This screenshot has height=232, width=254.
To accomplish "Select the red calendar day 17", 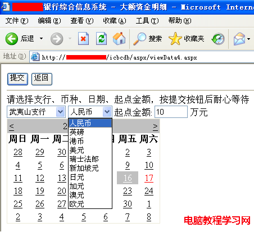I will [149, 178].
